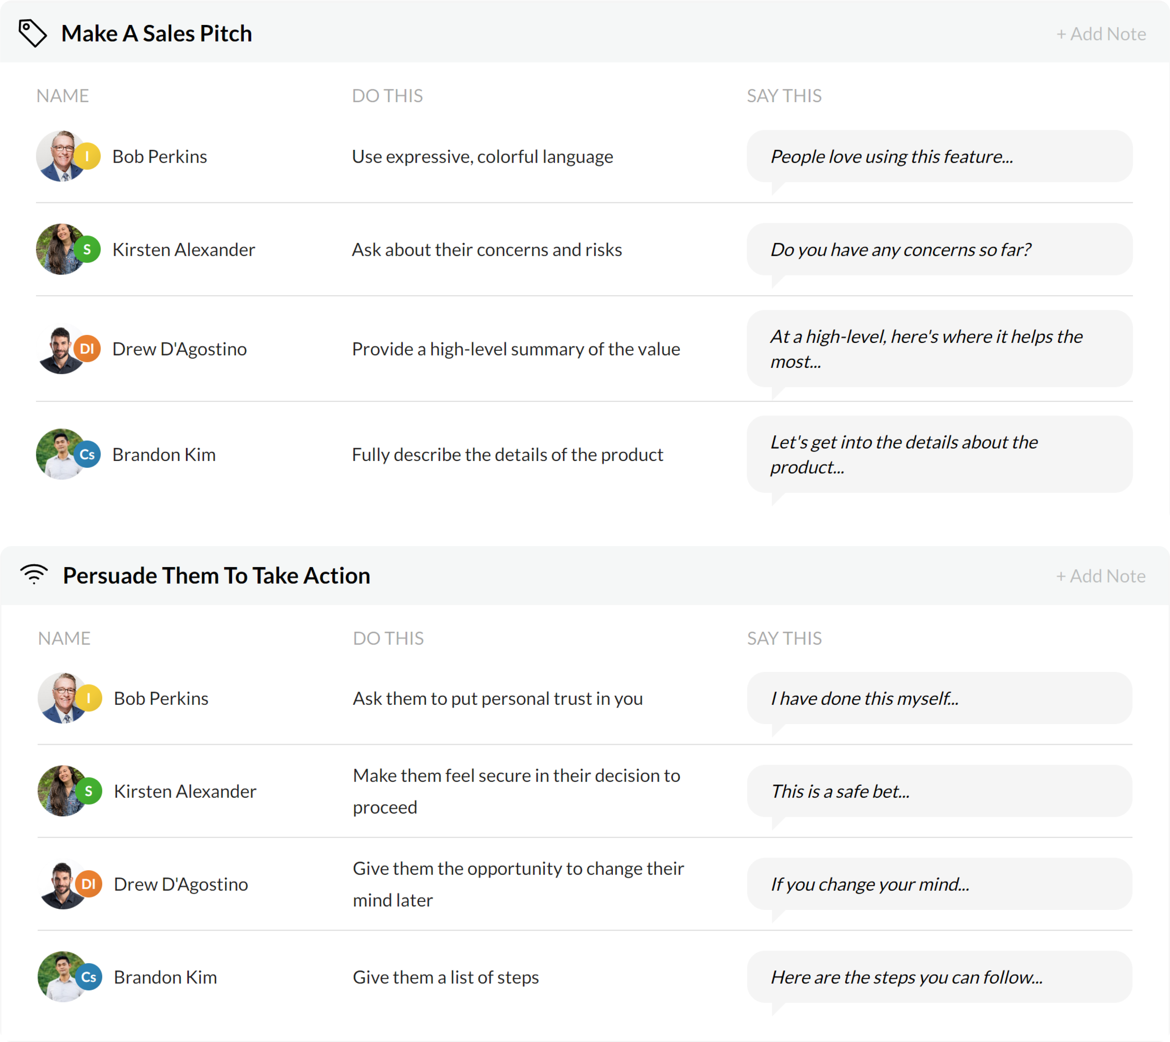
Task: Click the 'People love using this feature...' bubble
Action: coord(939,156)
